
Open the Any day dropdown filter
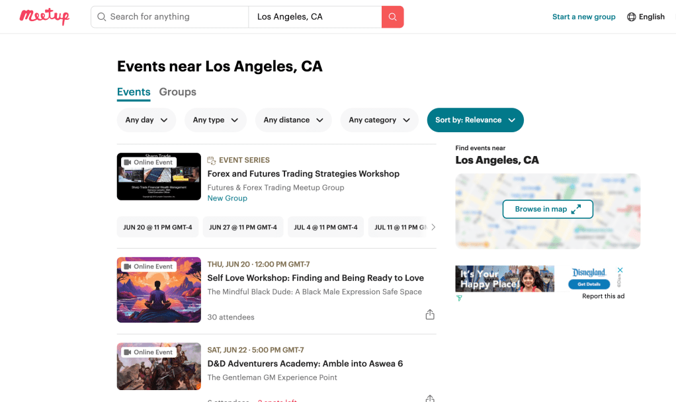tap(146, 120)
